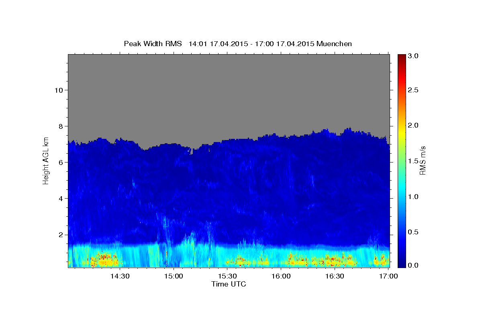Click the 14:30 time tick label

pyautogui.click(x=120, y=276)
